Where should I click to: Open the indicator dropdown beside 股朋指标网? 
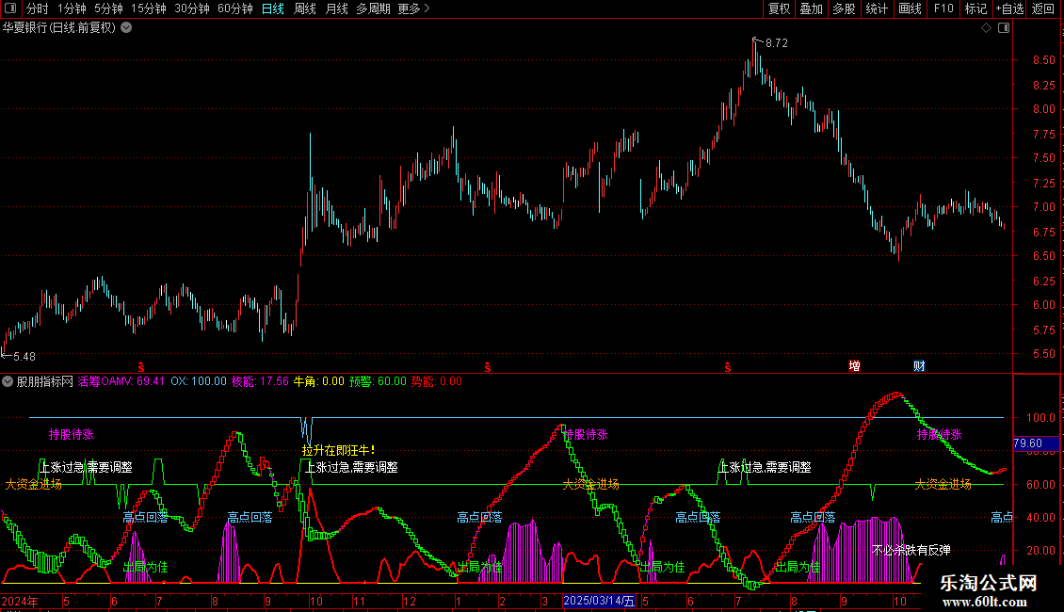[x=8, y=381]
